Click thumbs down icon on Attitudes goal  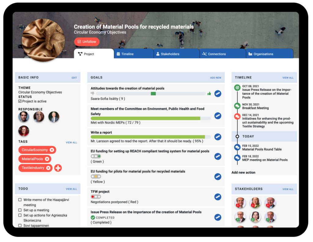click(92, 93)
